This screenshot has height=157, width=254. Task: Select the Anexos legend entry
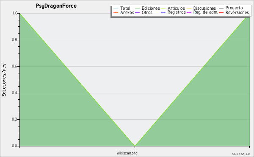click(x=124, y=12)
